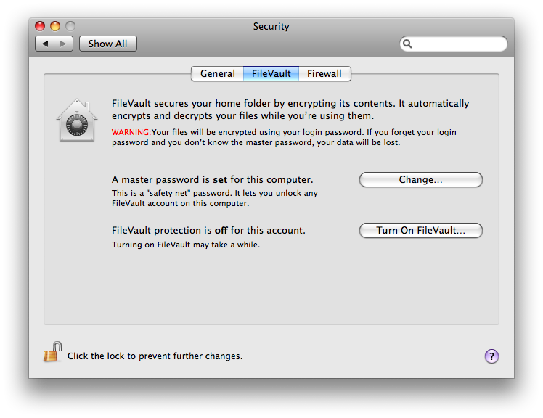This screenshot has height=418, width=543.
Task: Click Turn On FileVault... button
Action: [421, 231]
